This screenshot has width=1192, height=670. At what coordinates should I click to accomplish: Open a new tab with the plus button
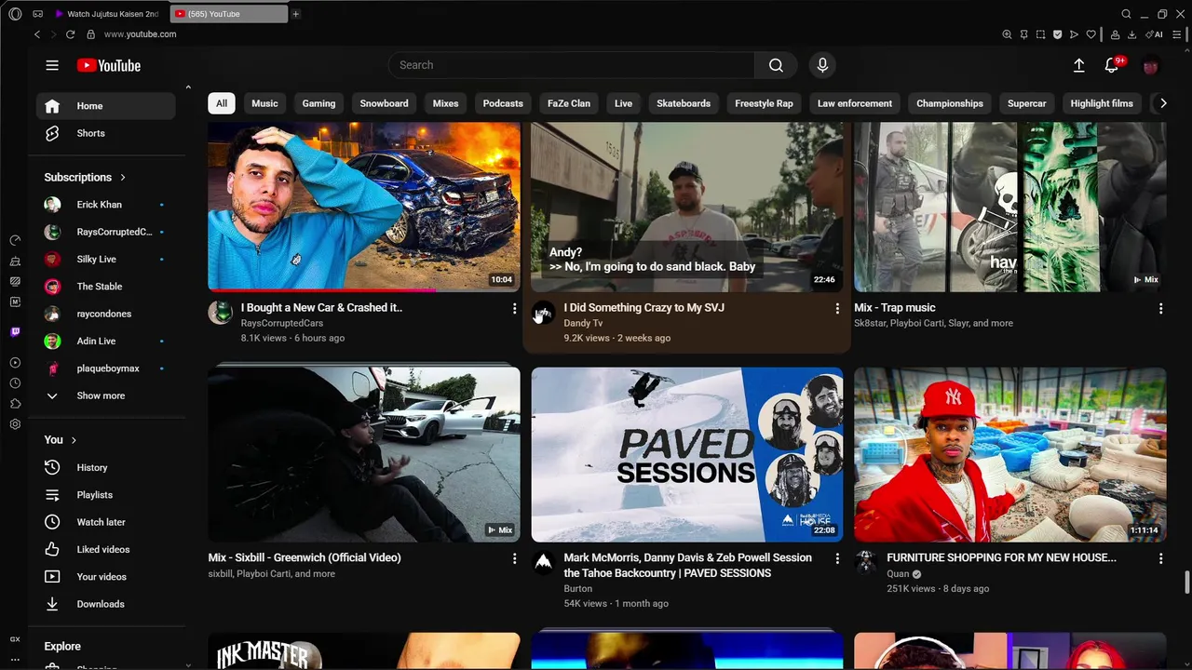pyautogui.click(x=296, y=14)
